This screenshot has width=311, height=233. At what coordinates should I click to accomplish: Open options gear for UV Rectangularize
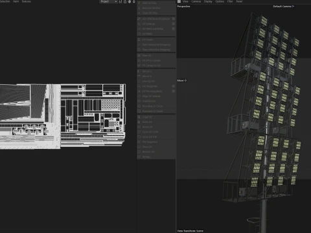(x=173, y=91)
